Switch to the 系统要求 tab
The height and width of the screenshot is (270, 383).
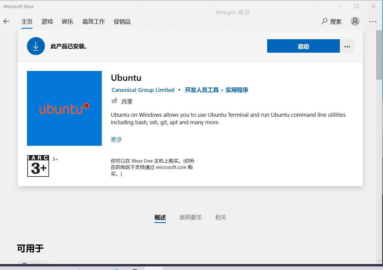(x=190, y=217)
